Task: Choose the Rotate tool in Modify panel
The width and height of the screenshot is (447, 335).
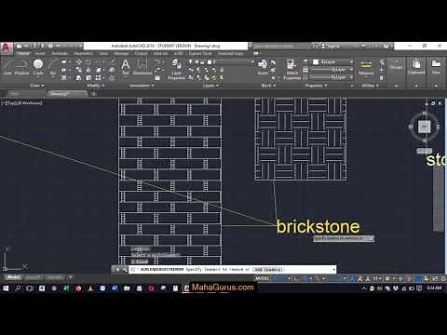Action: click(88, 62)
